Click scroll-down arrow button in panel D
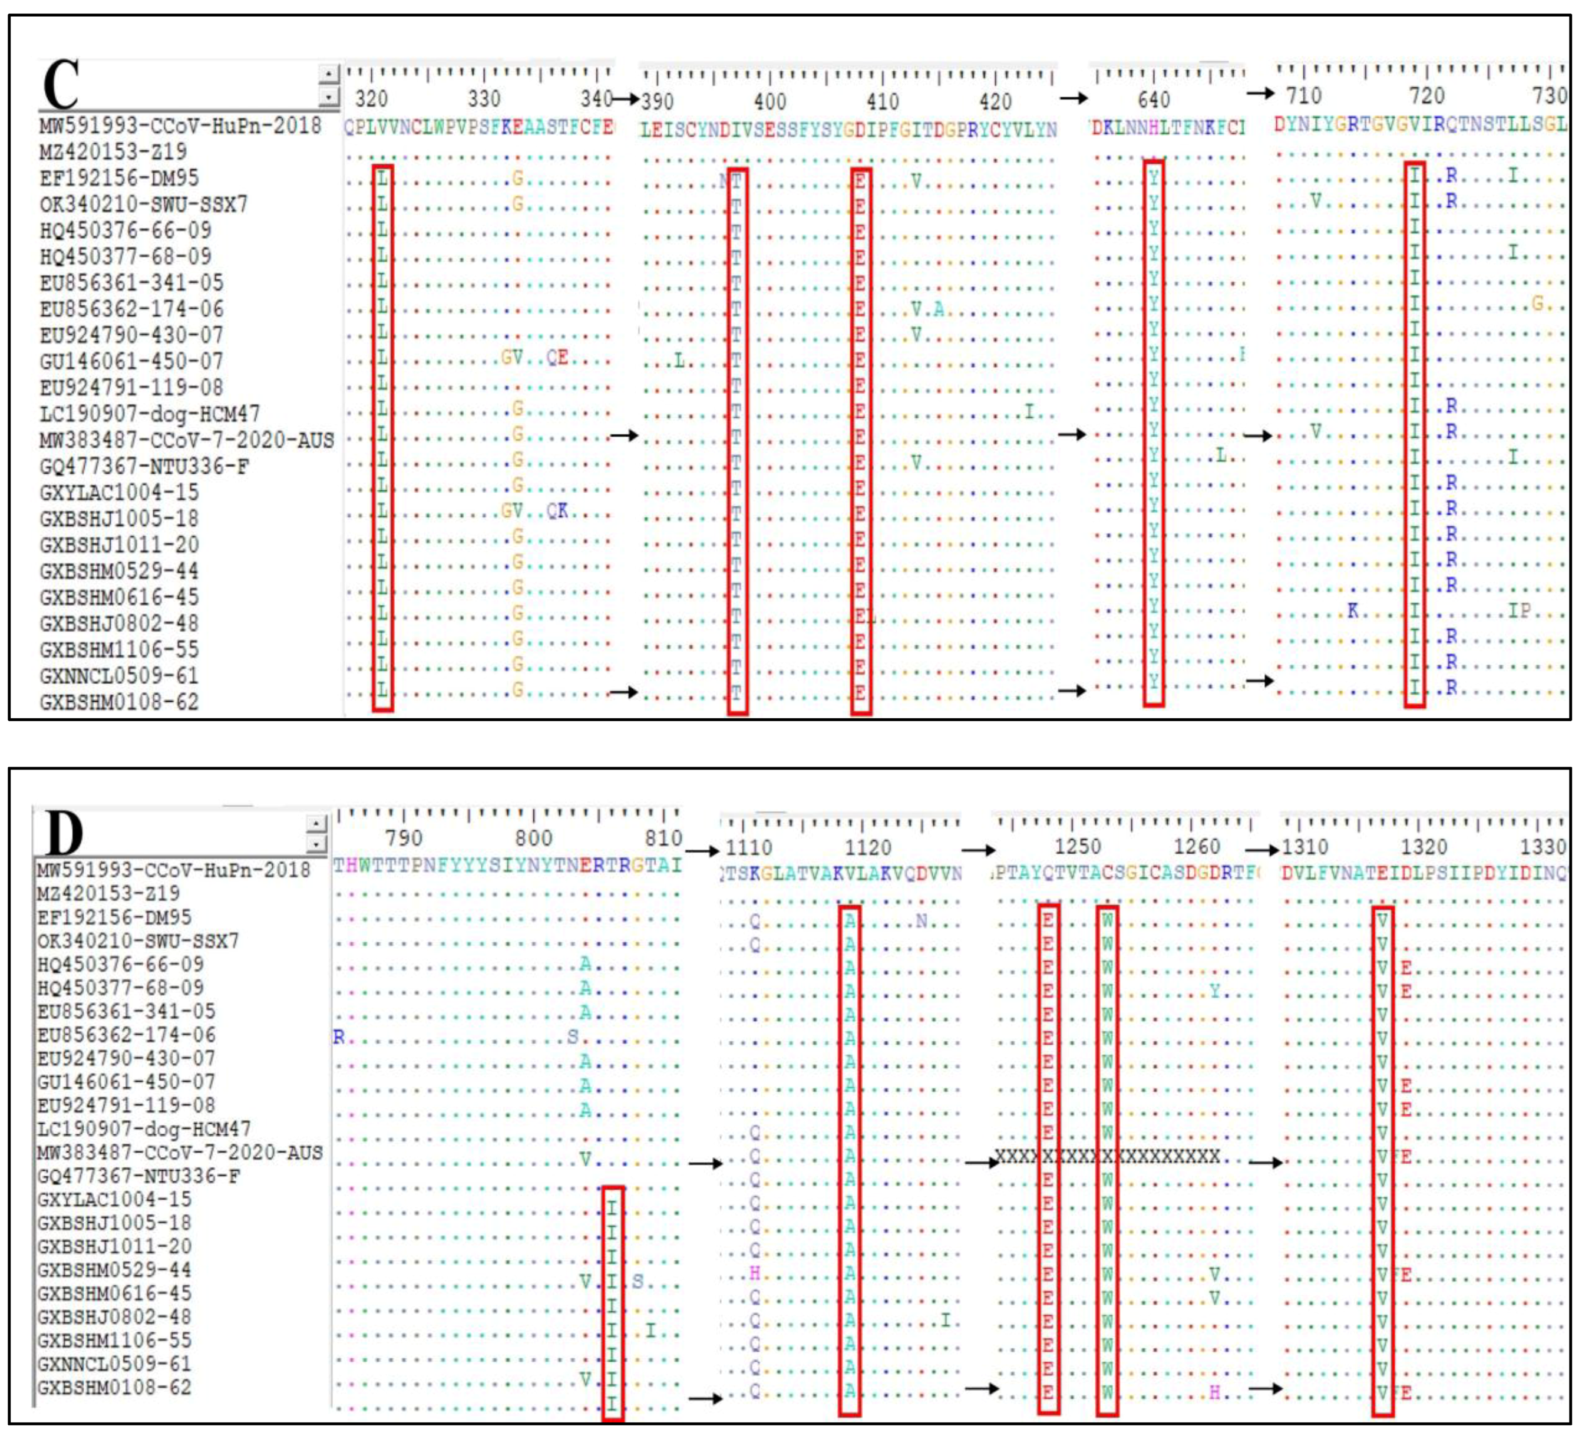Screen dimensions: 1582x1436 pyautogui.click(x=315, y=844)
